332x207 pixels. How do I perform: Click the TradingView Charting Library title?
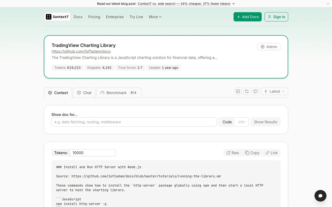coord(84,45)
